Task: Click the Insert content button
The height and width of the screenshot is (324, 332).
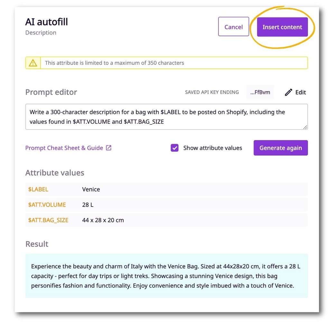Action: (282, 27)
